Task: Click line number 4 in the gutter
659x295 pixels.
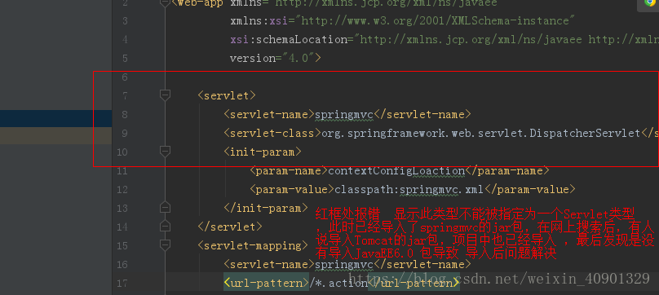Action: click(x=125, y=39)
